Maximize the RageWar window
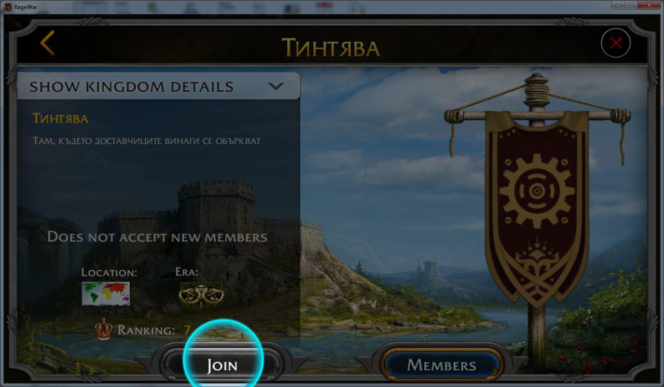This screenshot has height=387, width=664. pos(632,5)
